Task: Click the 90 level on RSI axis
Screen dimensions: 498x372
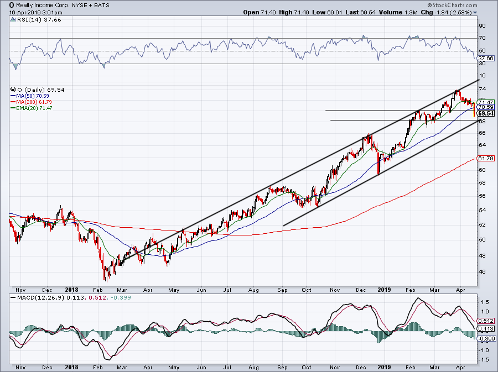Action: click(482, 25)
